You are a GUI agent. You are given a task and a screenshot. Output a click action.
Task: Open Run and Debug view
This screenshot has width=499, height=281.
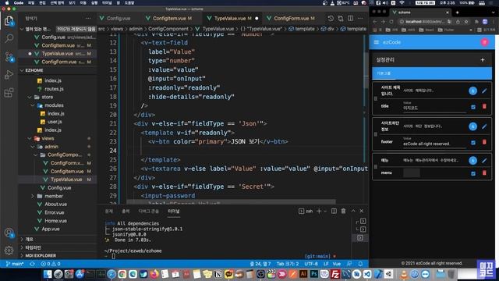(9, 75)
